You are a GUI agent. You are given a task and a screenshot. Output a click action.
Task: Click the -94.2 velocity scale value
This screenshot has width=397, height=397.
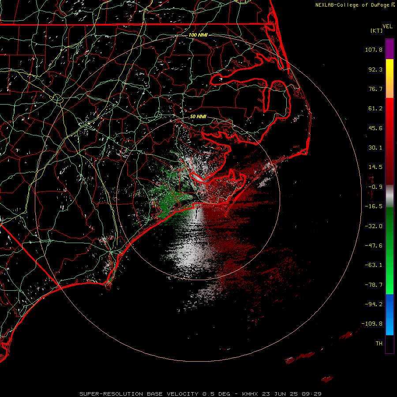point(374,304)
